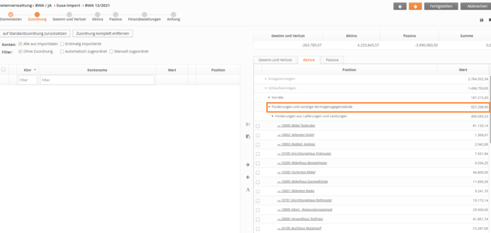491x233 pixels.
Task: Focus the Ktnr filter field
Action: [28, 80]
